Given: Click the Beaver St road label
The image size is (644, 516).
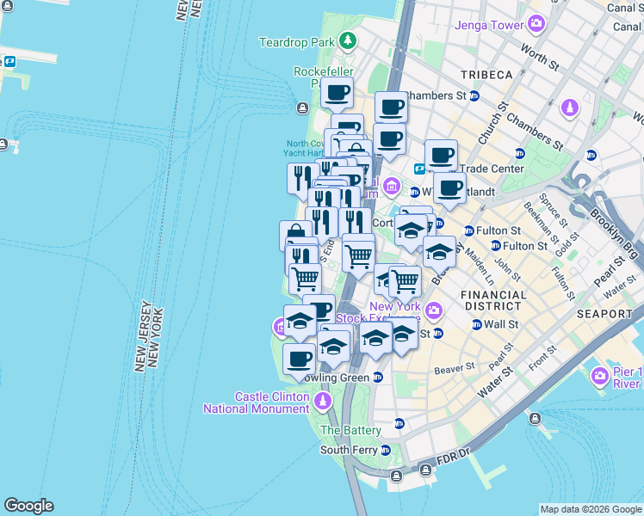Looking at the screenshot, I should 455,368.
